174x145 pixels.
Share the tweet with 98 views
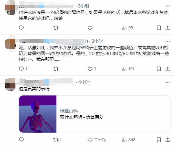pyautogui.click(x=167, y=28)
